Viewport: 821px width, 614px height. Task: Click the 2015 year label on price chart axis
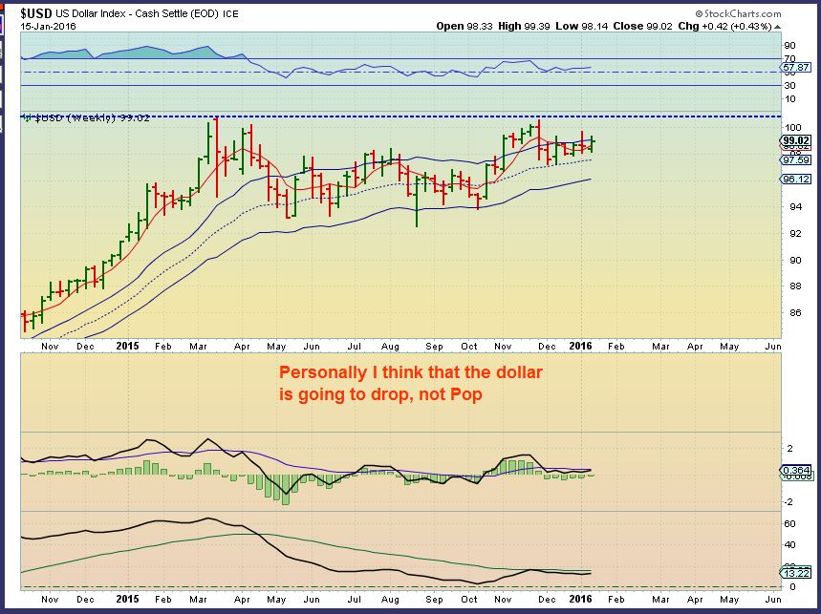coord(127,346)
